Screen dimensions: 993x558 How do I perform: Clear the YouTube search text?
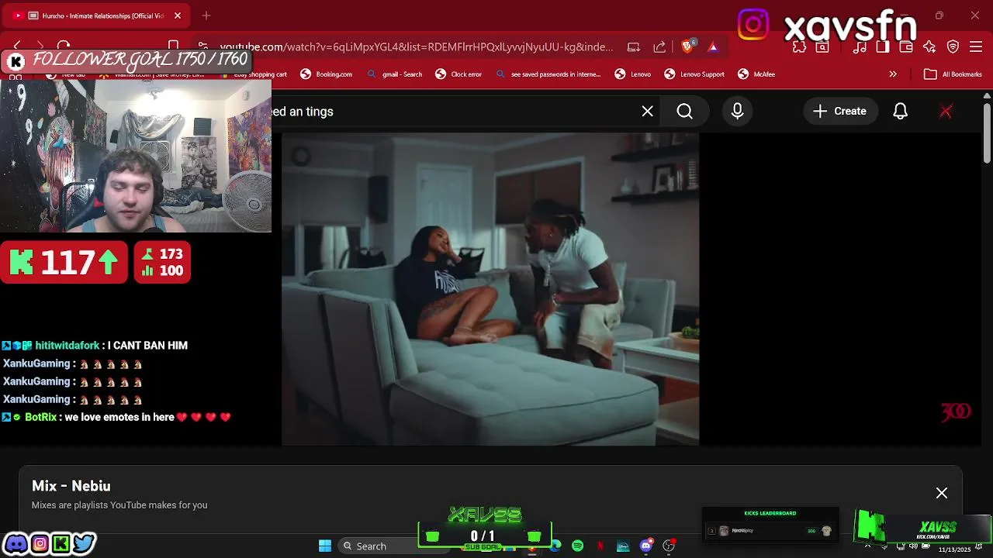(648, 112)
